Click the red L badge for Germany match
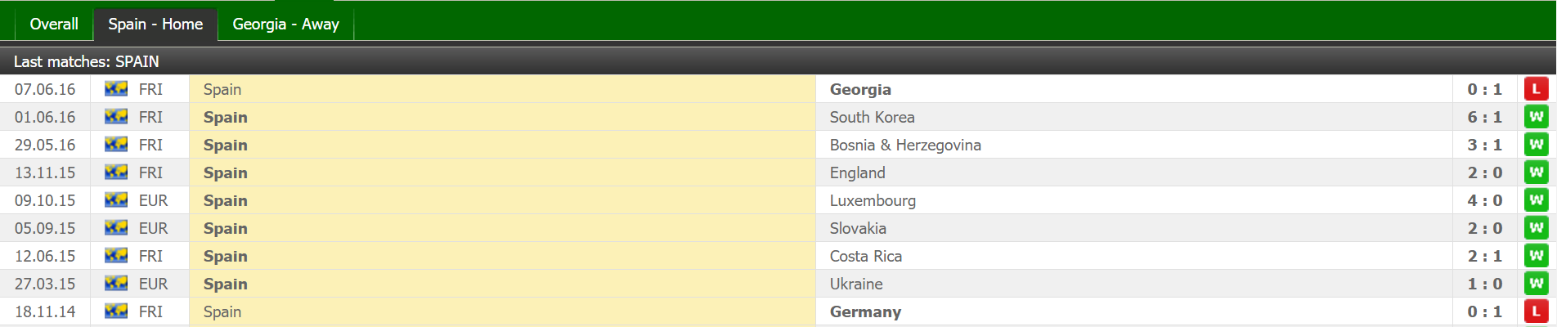Image resolution: width=1557 pixels, height=327 pixels. pyautogui.click(x=1536, y=311)
